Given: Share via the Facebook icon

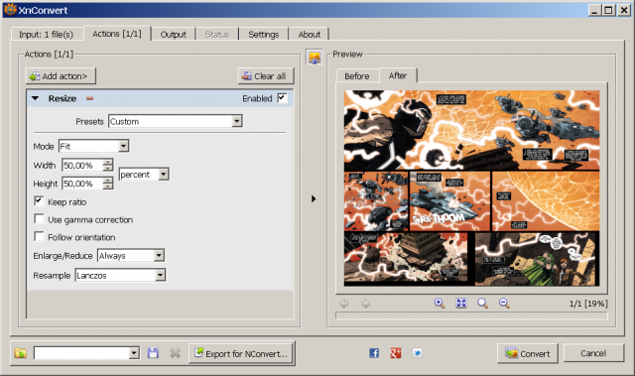Looking at the screenshot, I should [x=374, y=353].
